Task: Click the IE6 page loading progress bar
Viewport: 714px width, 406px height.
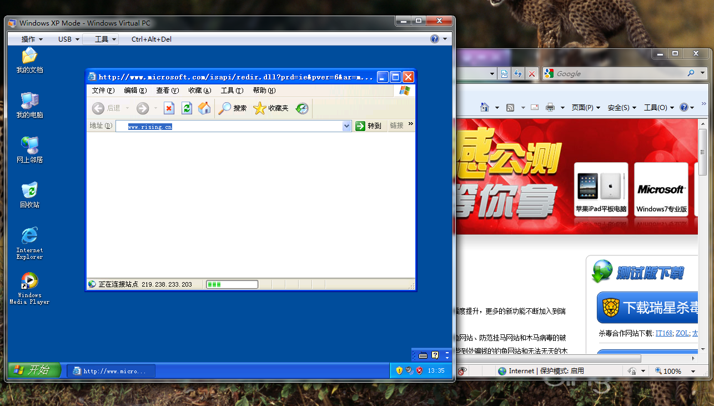Action: coord(232,284)
